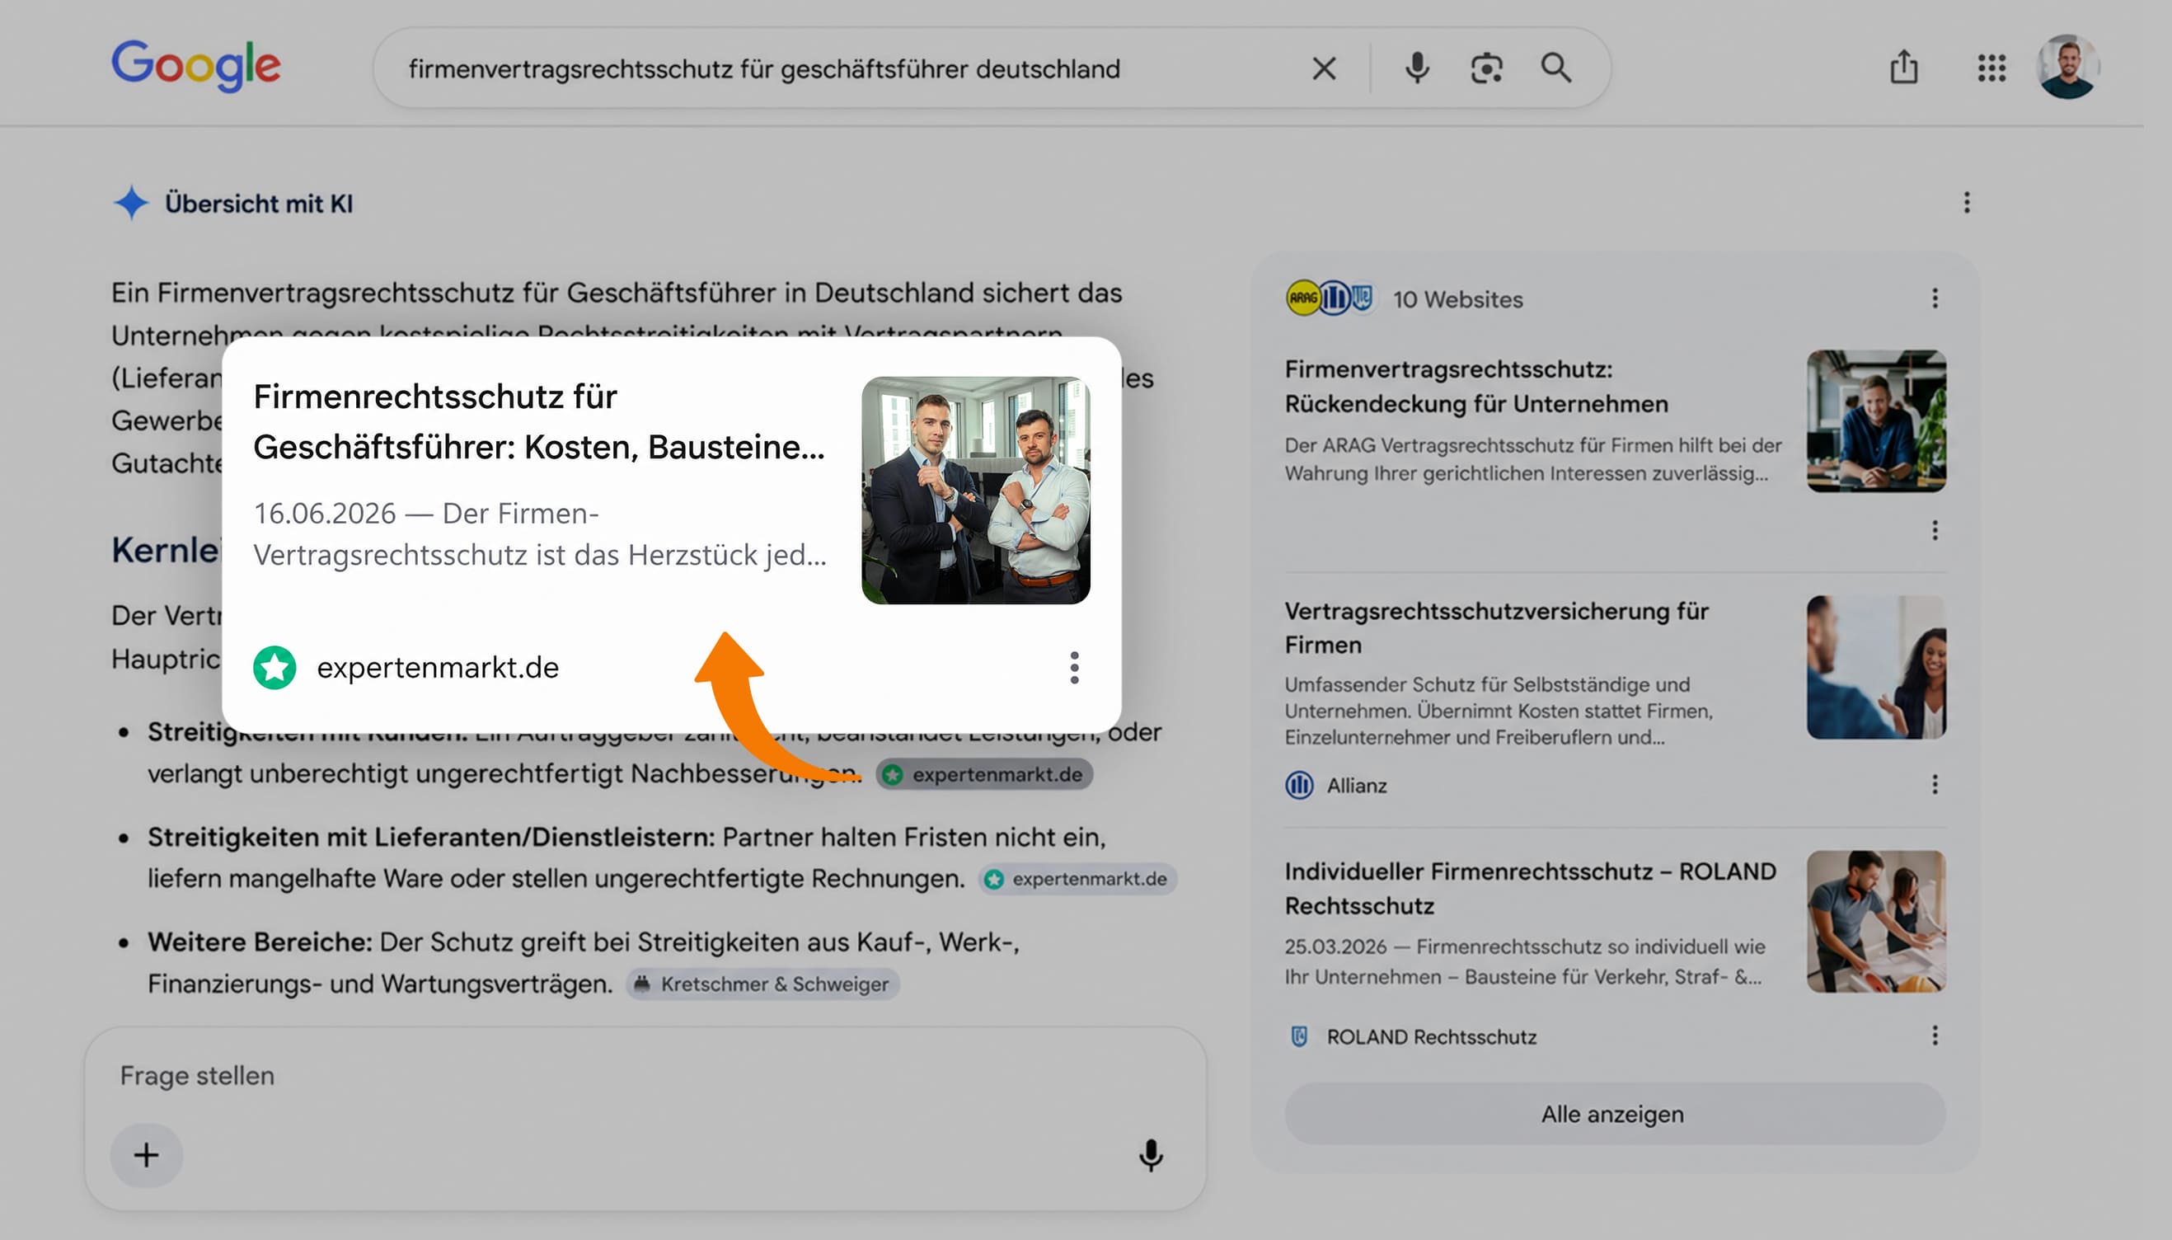The image size is (2172, 1240).
Task: Open Vertragsrechtsschutzversicherung für Firmen result
Action: (x=1496, y=627)
